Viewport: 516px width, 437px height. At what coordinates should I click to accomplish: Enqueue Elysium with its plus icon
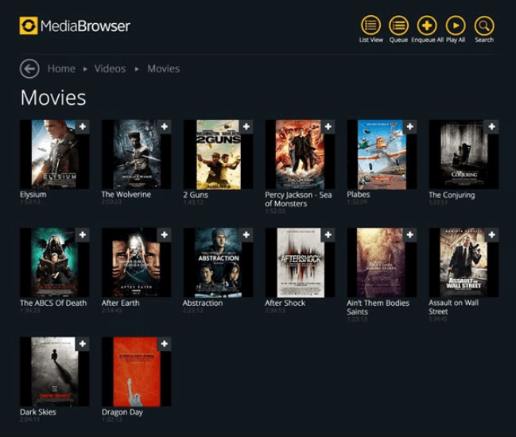tap(82, 126)
